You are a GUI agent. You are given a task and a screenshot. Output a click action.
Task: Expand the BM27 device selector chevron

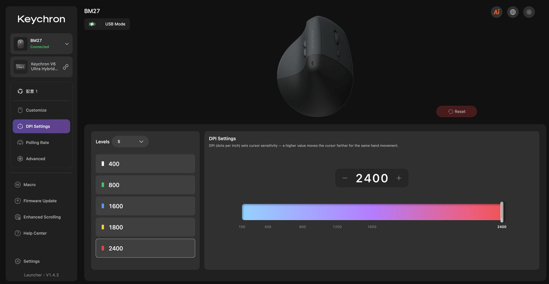(x=67, y=44)
